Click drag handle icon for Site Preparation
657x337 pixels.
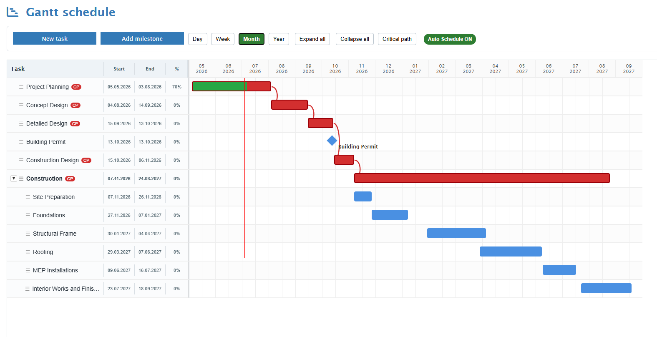coord(28,197)
